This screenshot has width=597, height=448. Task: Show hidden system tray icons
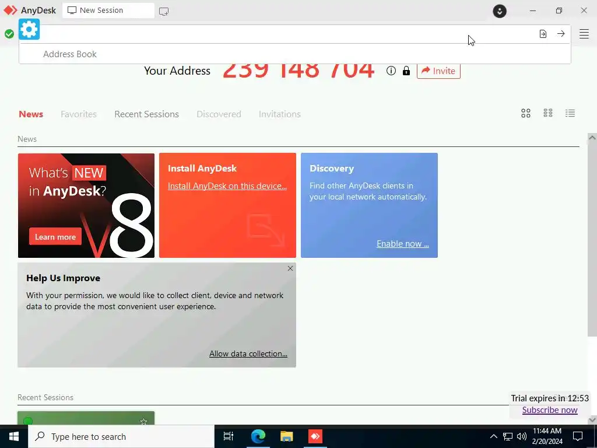(493, 436)
